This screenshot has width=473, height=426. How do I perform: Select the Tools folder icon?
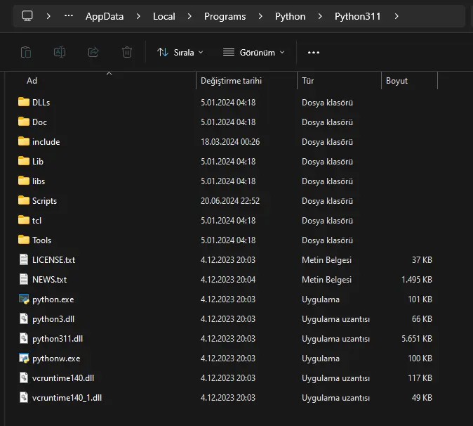pyautogui.click(x=24, y=240)
